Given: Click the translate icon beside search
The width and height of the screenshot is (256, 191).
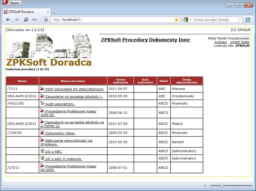Looking at the screenshot, I should [x=248, y=20].
